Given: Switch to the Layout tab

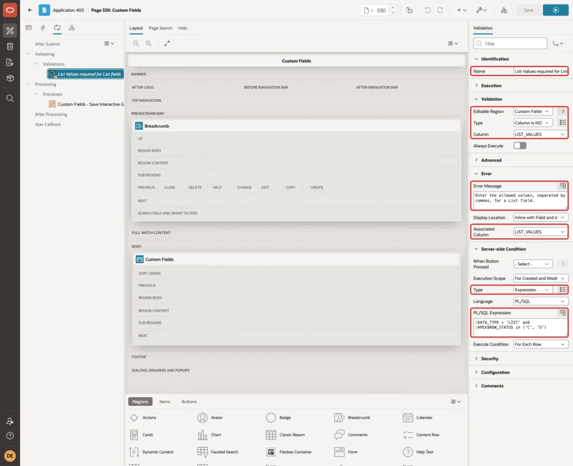Looking at the screenshot, I should click(136, 28).
